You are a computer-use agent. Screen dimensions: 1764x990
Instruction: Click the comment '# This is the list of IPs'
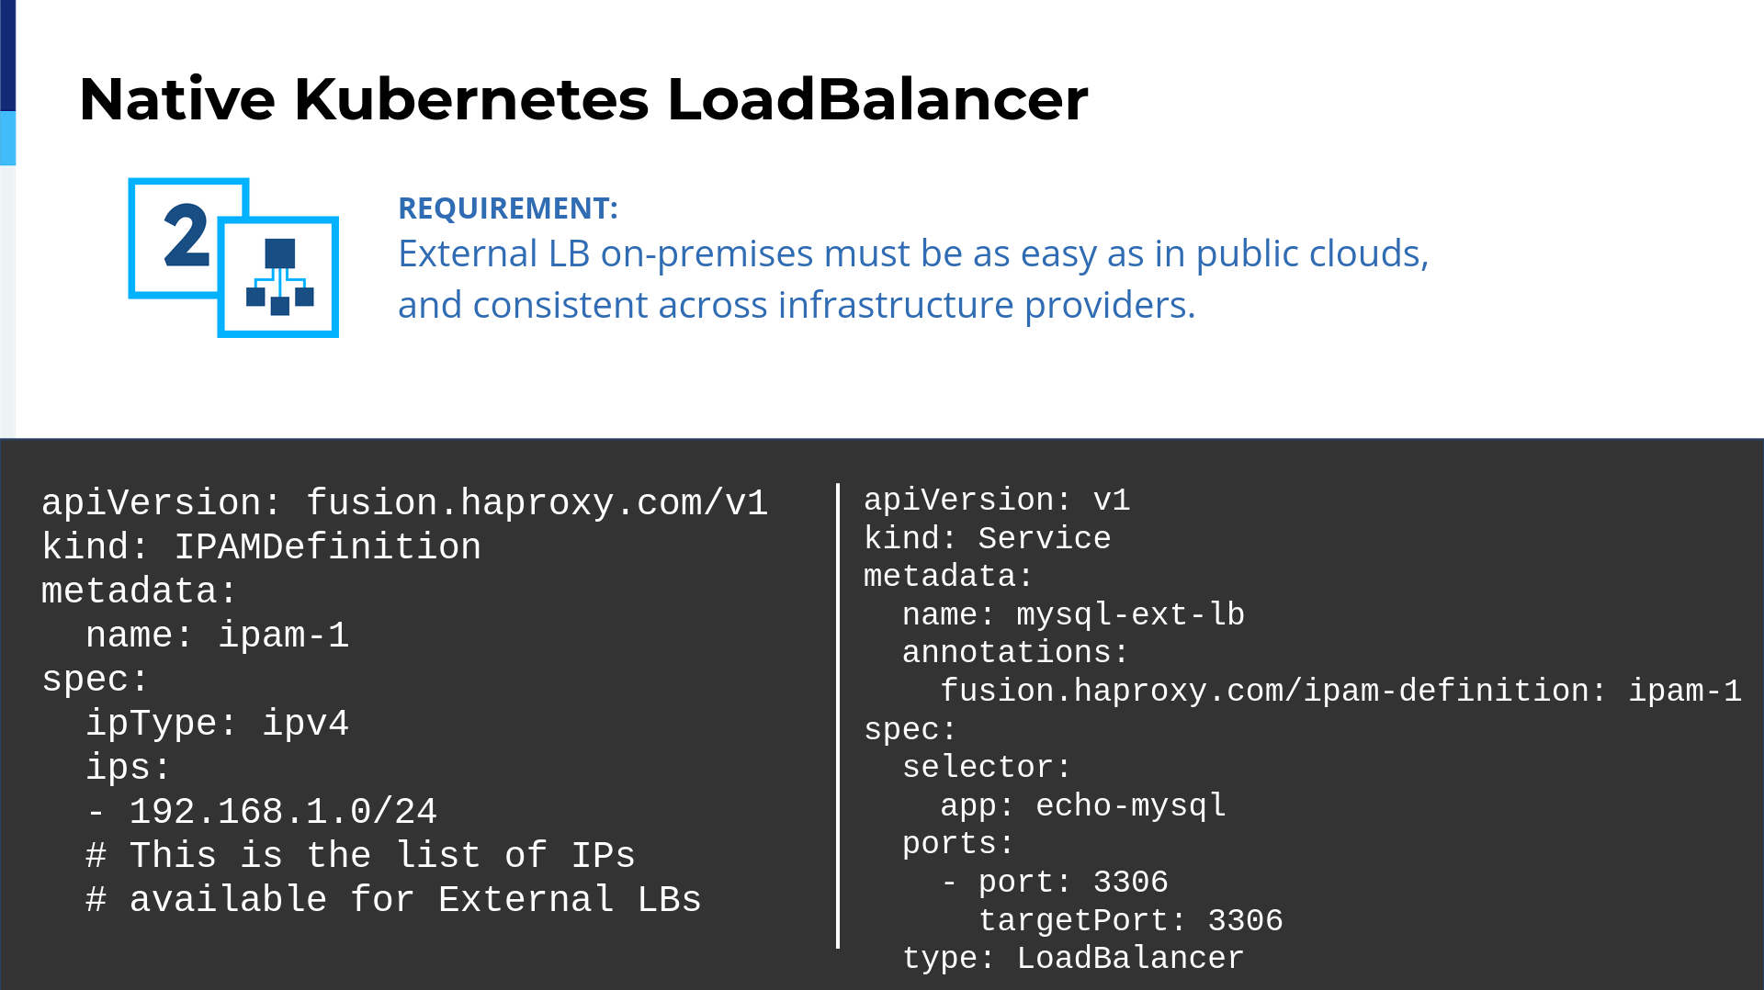(360, 856)
